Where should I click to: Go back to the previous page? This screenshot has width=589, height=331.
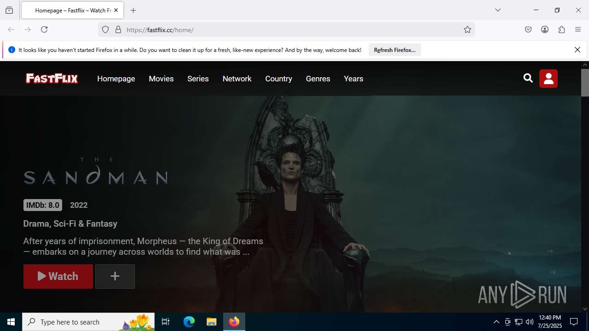[11, 29]
